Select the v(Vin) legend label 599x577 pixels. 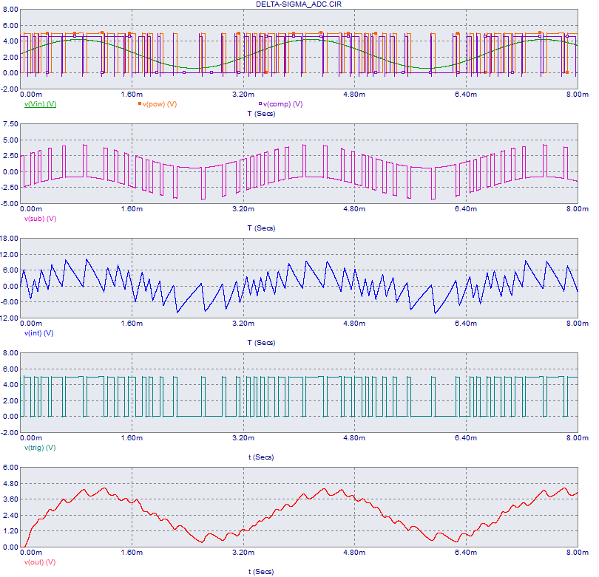(x=41, y=104)
